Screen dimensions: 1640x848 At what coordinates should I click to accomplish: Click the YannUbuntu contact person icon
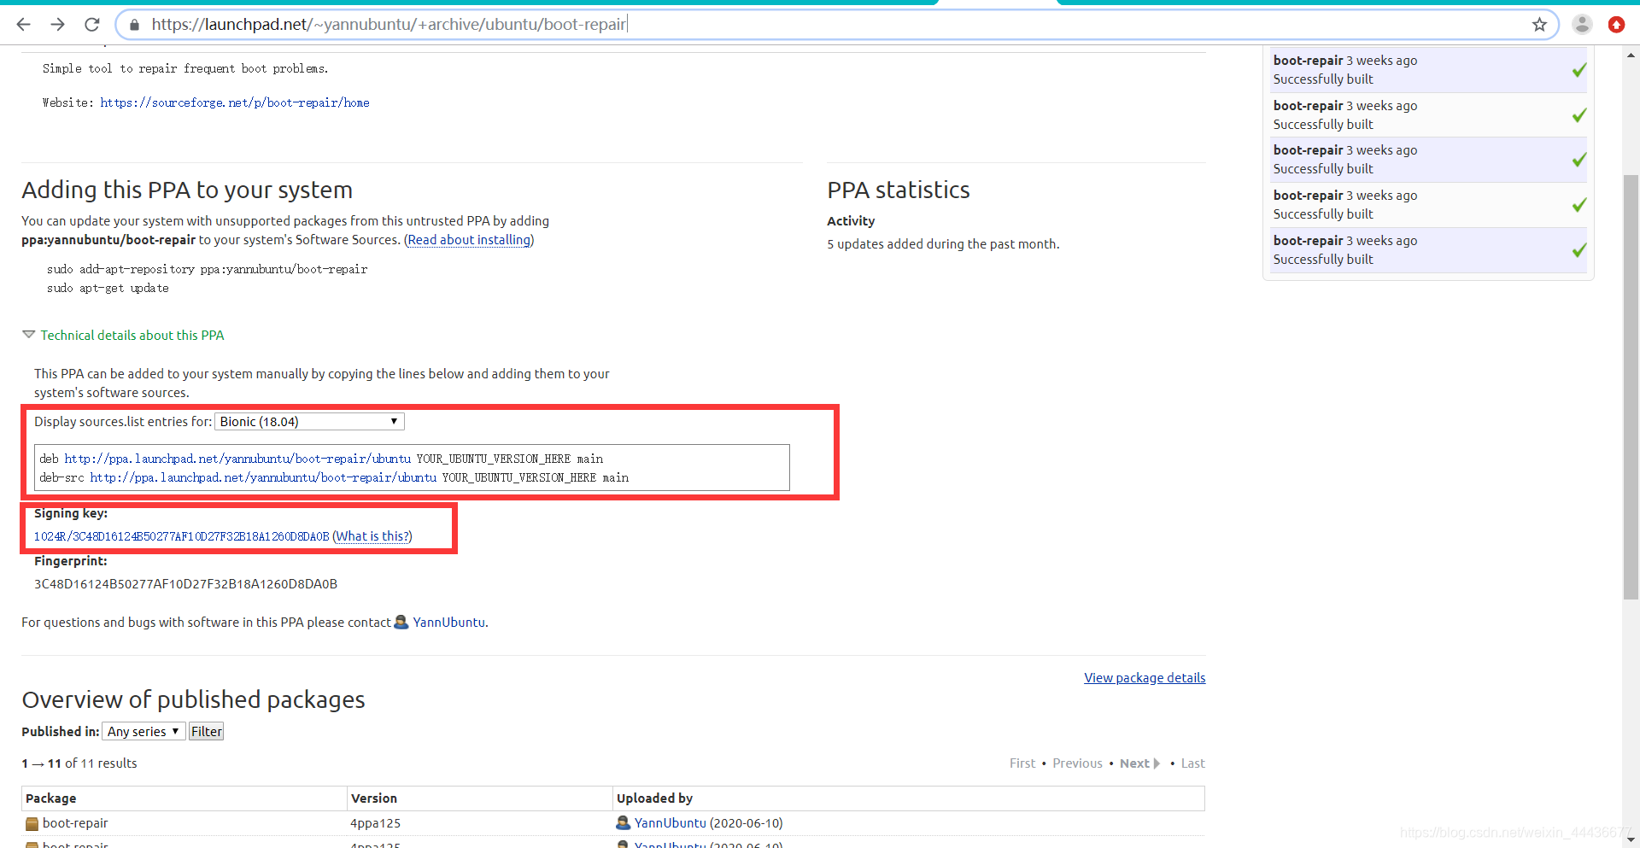point(401,622)
